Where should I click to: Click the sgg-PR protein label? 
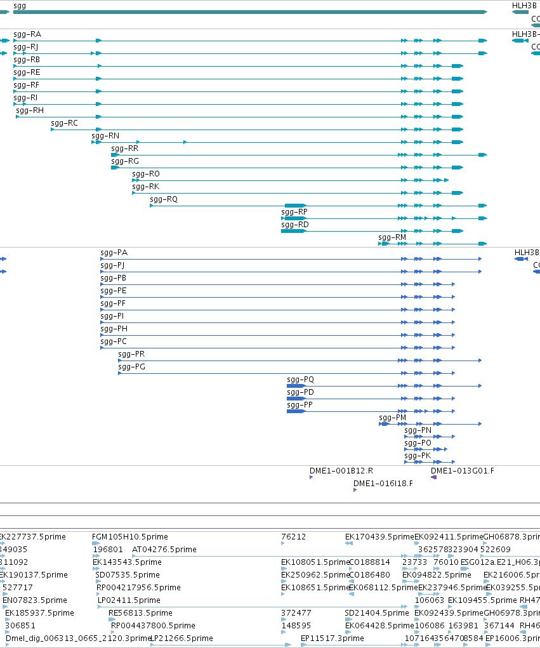[132, 354]
